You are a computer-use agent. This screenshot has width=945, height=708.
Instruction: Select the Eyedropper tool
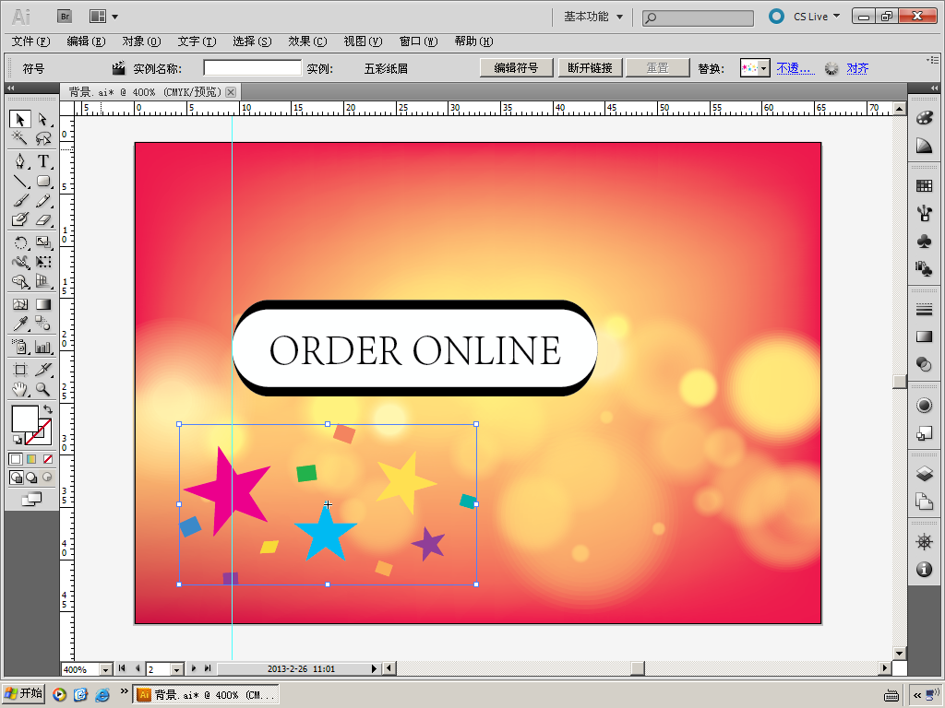click(20, 324)
